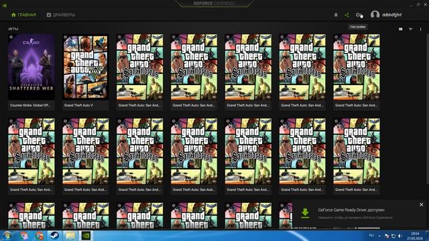
Task: Click the RU language indicator
Action: click(371, 236)
